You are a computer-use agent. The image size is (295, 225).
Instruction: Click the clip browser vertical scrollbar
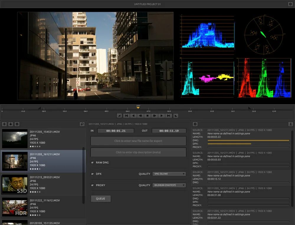(x=83, y=175)
